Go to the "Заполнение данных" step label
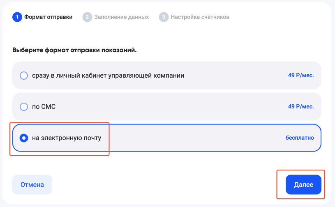This screenshot has height=207, width=335. (x=121, y=17)
